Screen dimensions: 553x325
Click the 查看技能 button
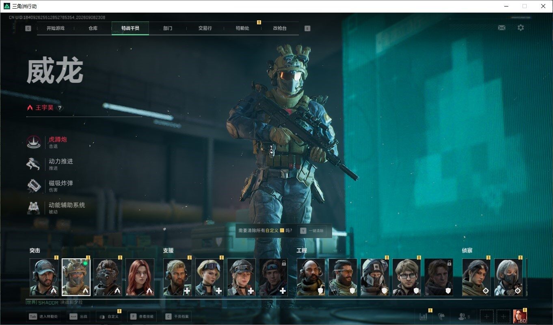click(x=143, y=316)
